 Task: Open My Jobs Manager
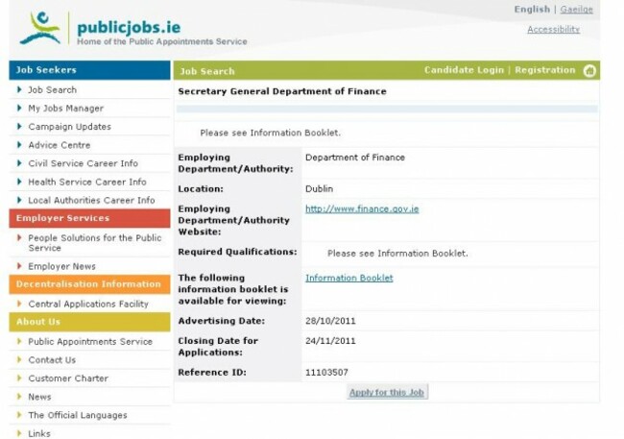tap(65, 109)
